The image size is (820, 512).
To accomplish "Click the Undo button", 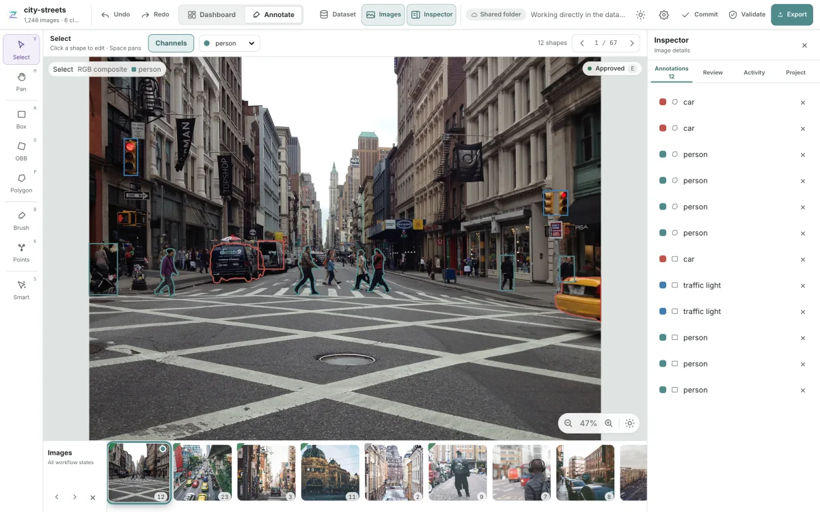I will (x=115, y=14).
